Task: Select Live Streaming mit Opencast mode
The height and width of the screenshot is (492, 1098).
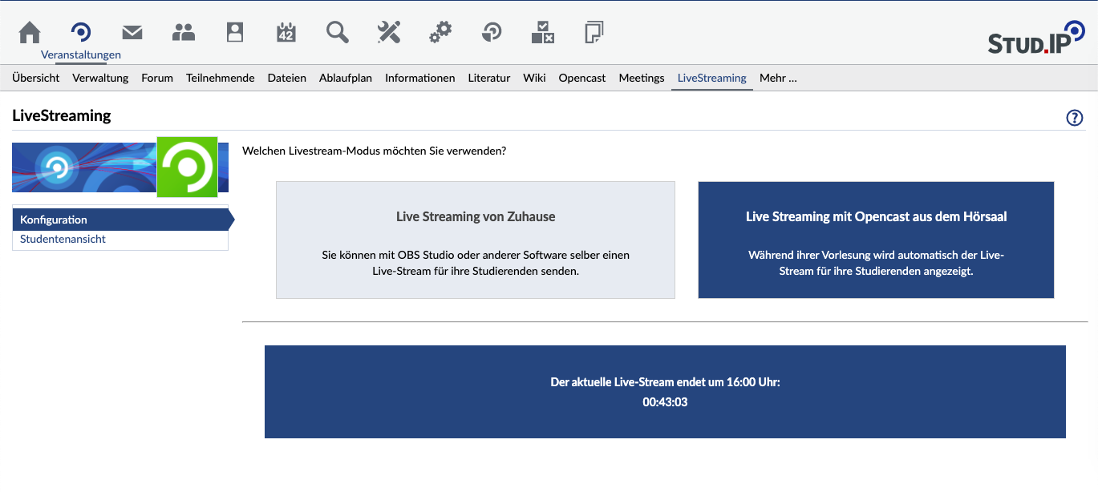Action: [x=876, y=240]
